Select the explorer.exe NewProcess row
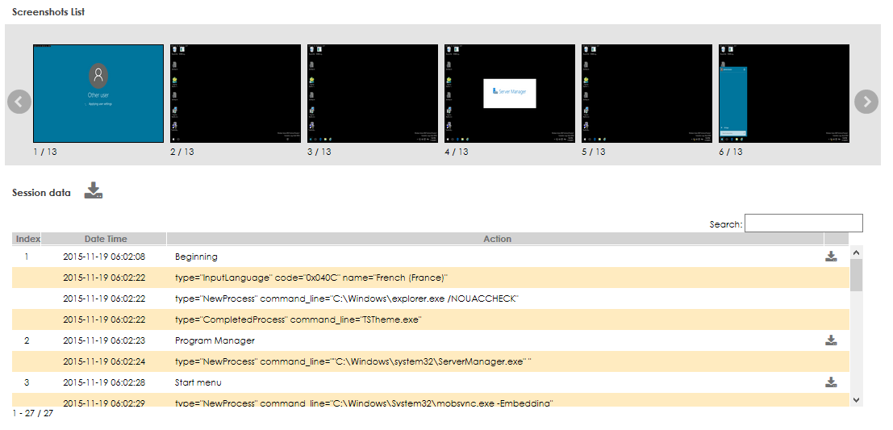The image size is (893, 430). [x=346, y=298]
